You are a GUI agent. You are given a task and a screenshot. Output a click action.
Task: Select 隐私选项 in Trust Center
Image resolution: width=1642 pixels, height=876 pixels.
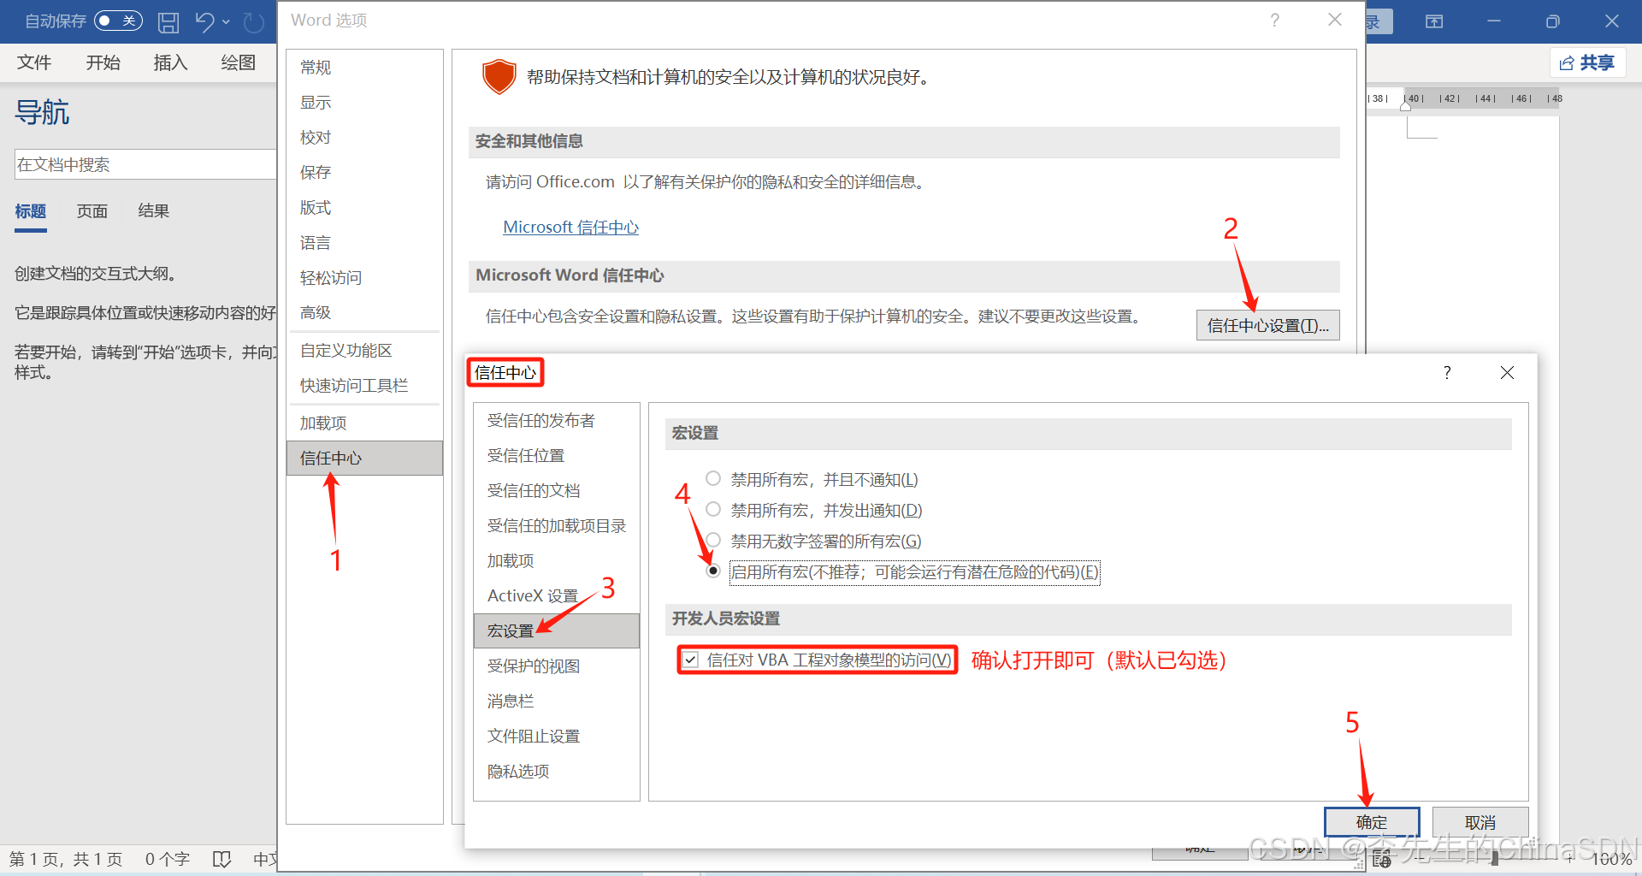pyautogui.click(x=556, y=771)
